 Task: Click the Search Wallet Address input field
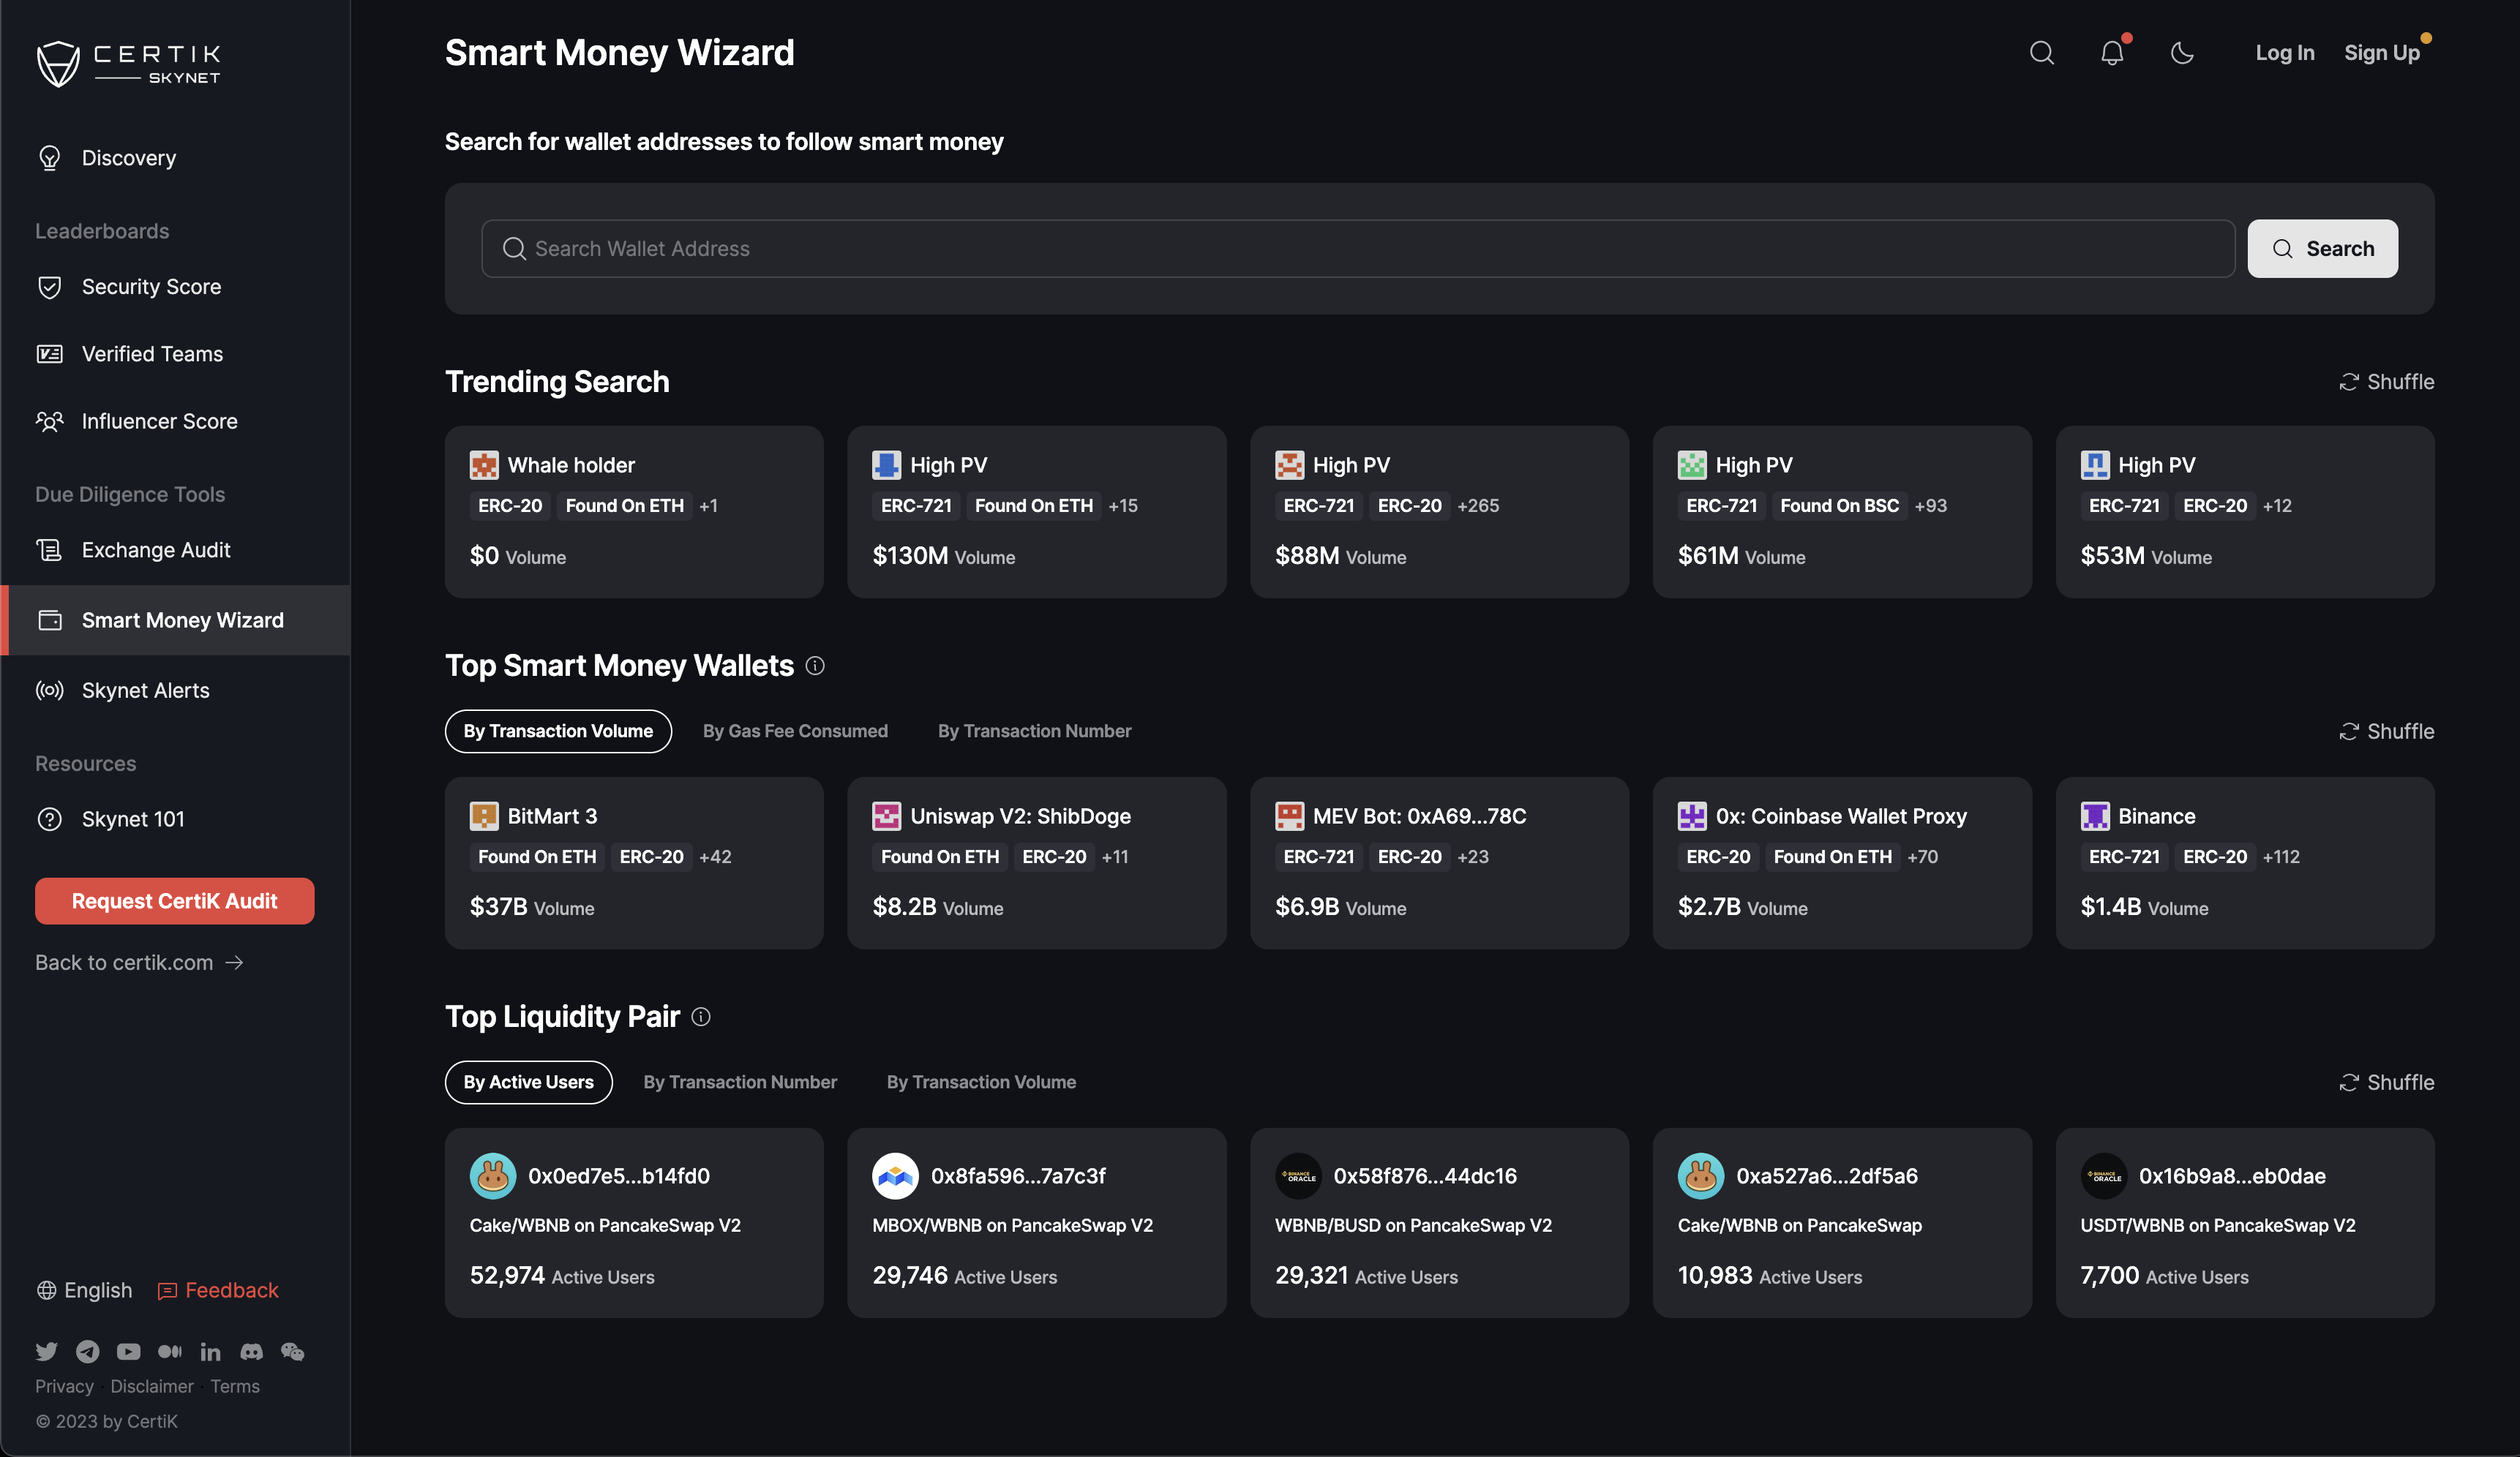pos(1357,249)
